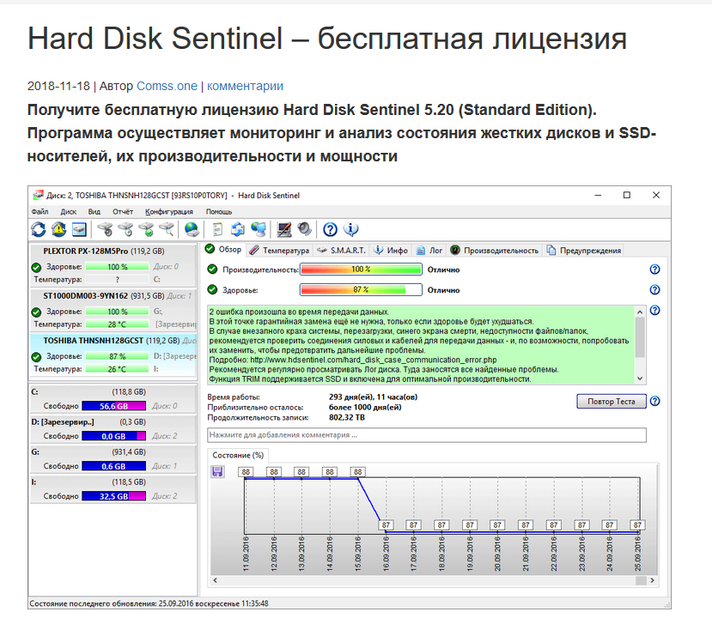The height and width of the screenshot is (630, 712).
Task: Click the G: free space 0,6 GB bar
Action: point(114,466)
